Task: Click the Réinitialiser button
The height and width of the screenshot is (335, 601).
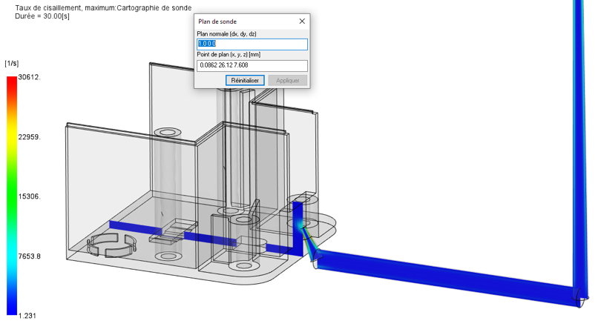Action: tap(244, 80)
